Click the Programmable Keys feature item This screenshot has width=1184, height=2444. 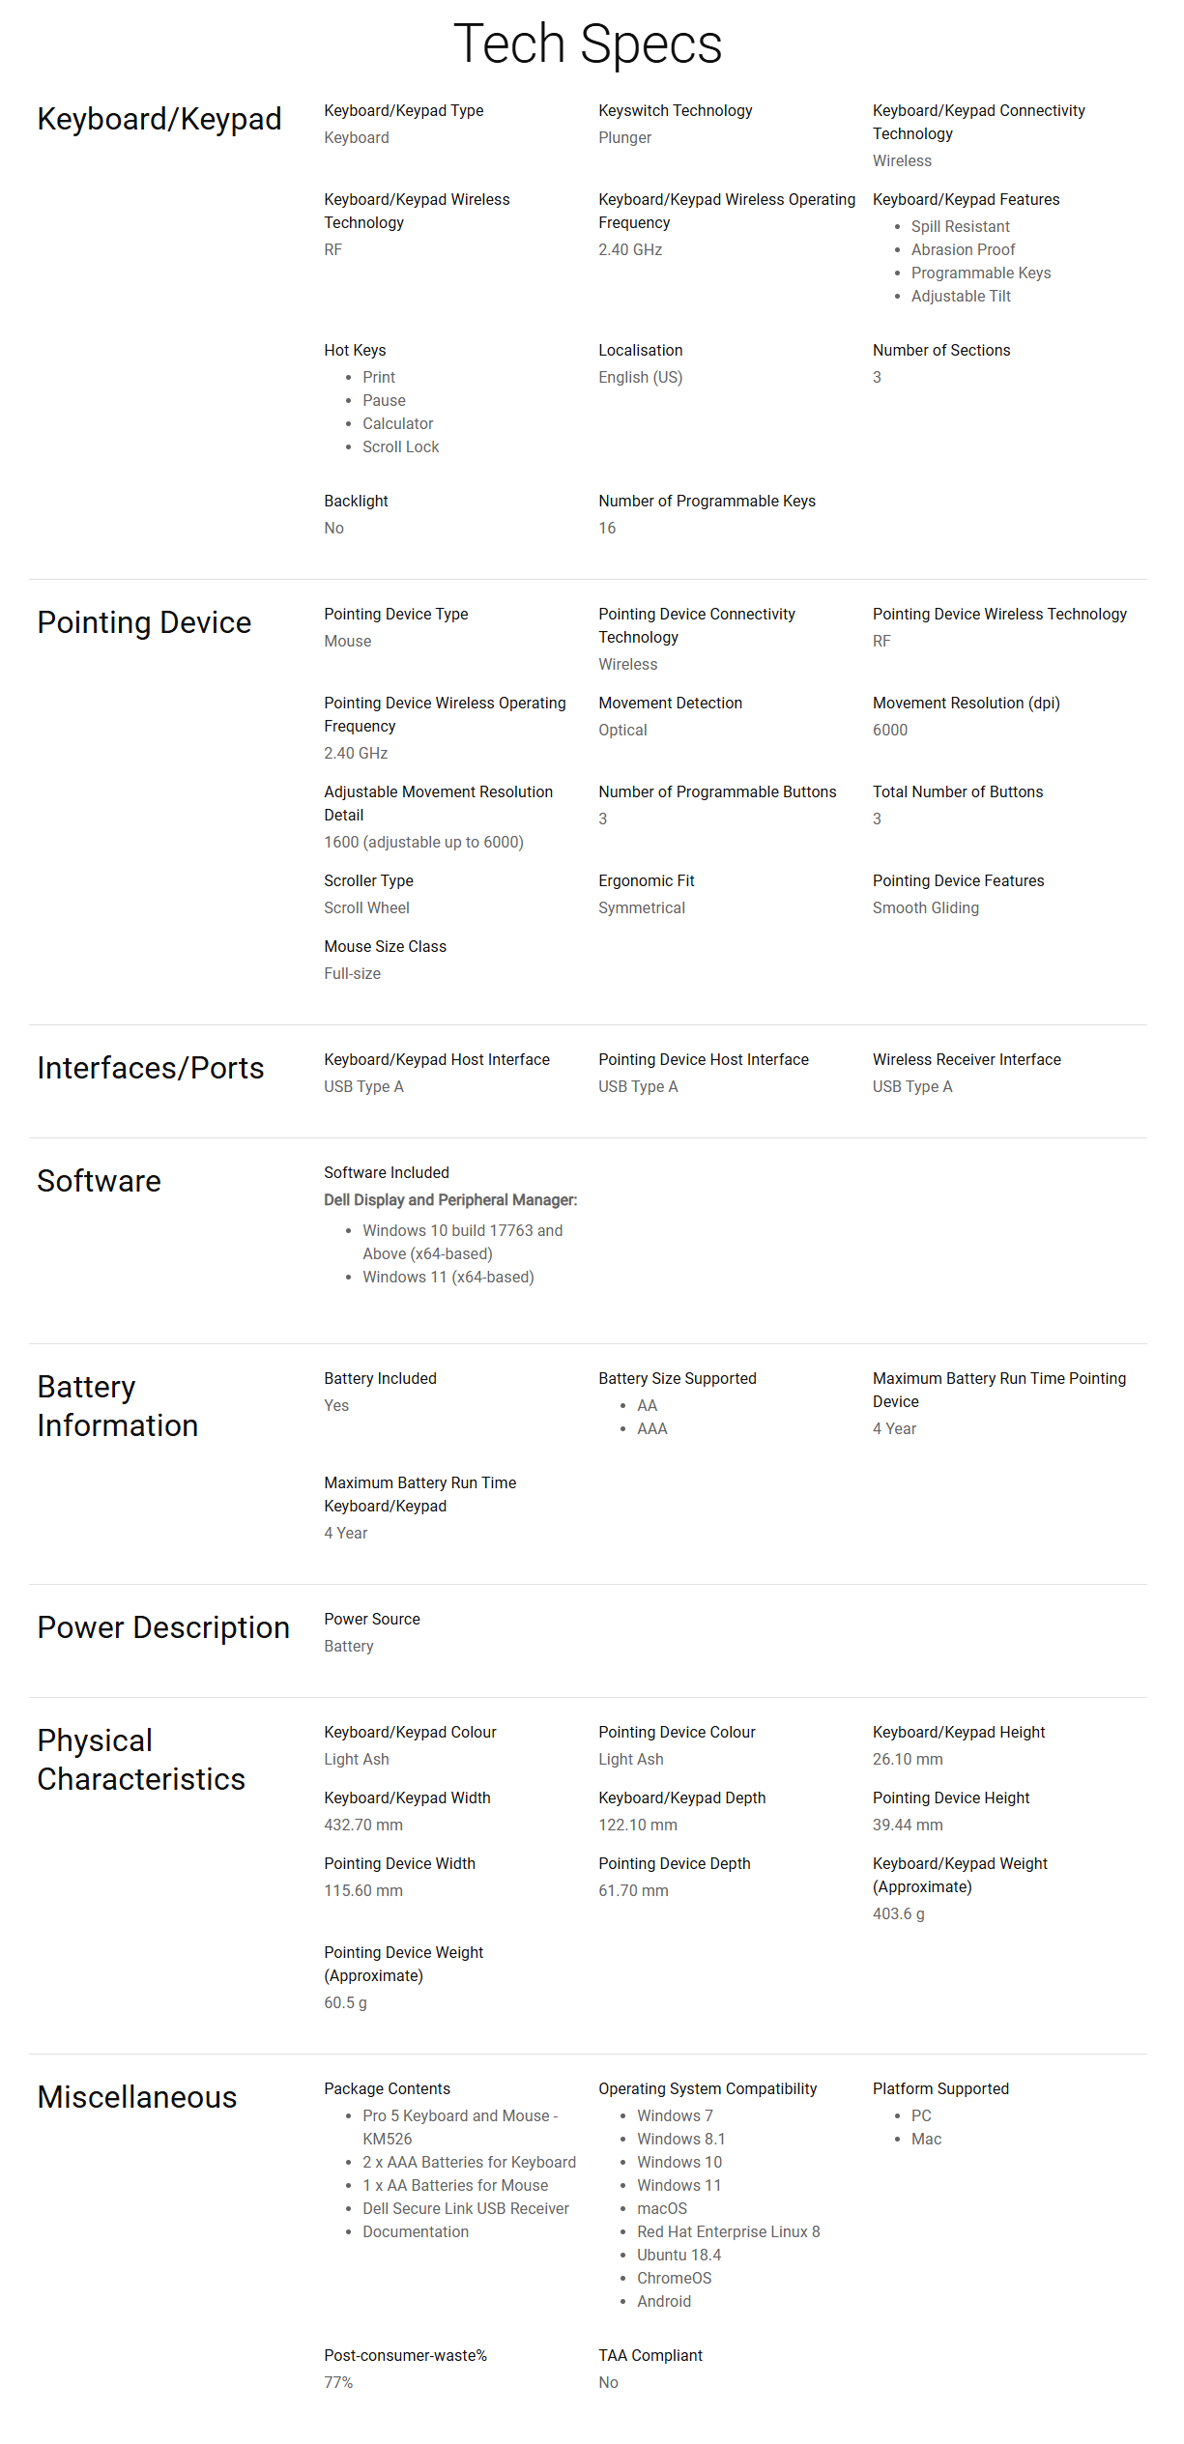[x=981, y=273]
